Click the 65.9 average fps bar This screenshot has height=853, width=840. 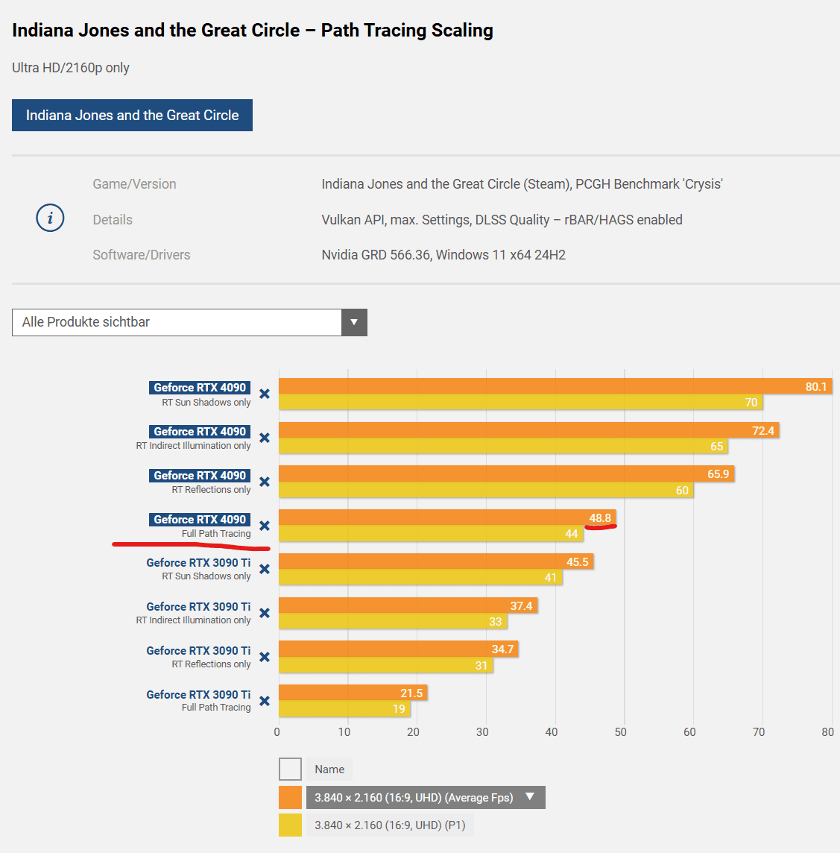tap(506, 473)
